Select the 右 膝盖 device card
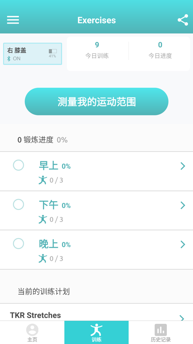The height and width of the screenshot is (344, 193). [x=33, y=54]
